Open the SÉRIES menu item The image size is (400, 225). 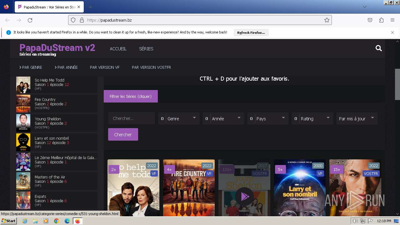coord(146,49)
